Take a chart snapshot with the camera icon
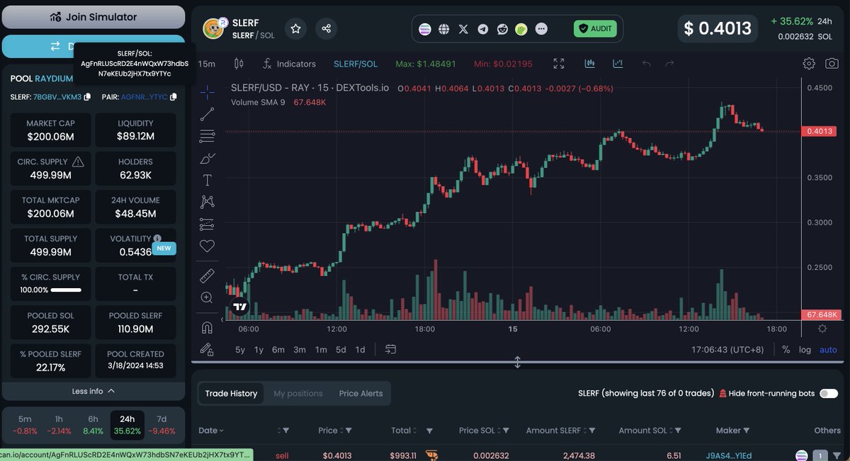 pyautogui.click(x=832, y=64)
